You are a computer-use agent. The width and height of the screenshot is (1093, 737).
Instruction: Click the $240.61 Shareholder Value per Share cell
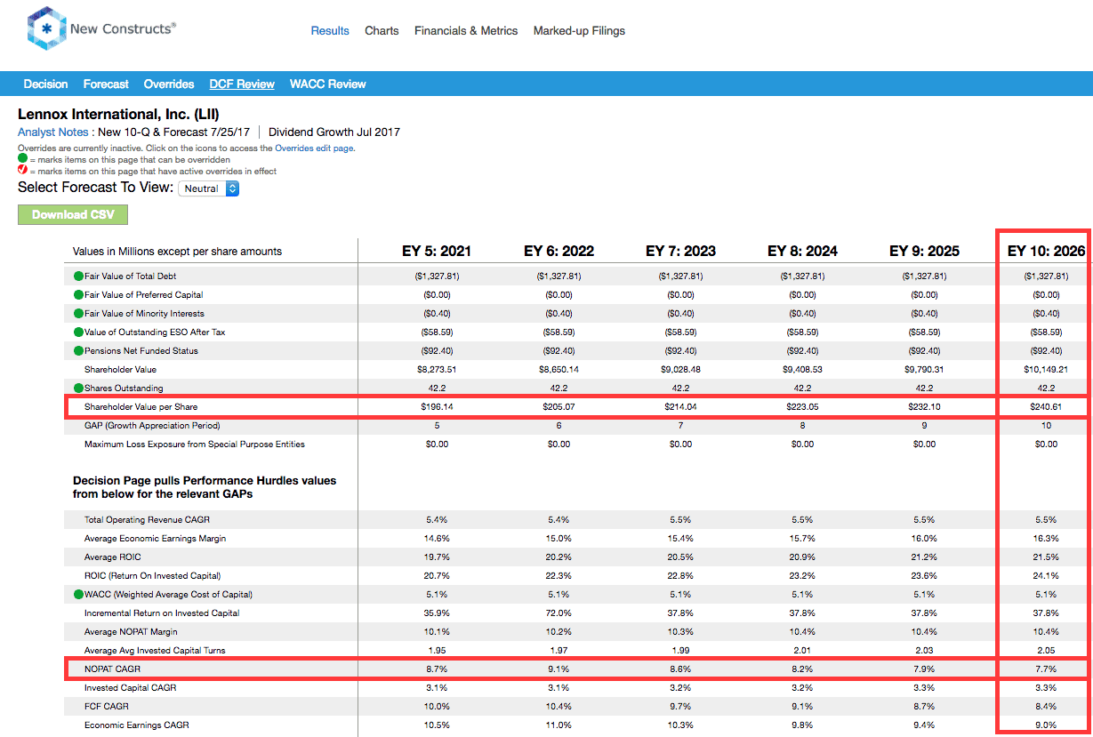(x=1046, y=407)
